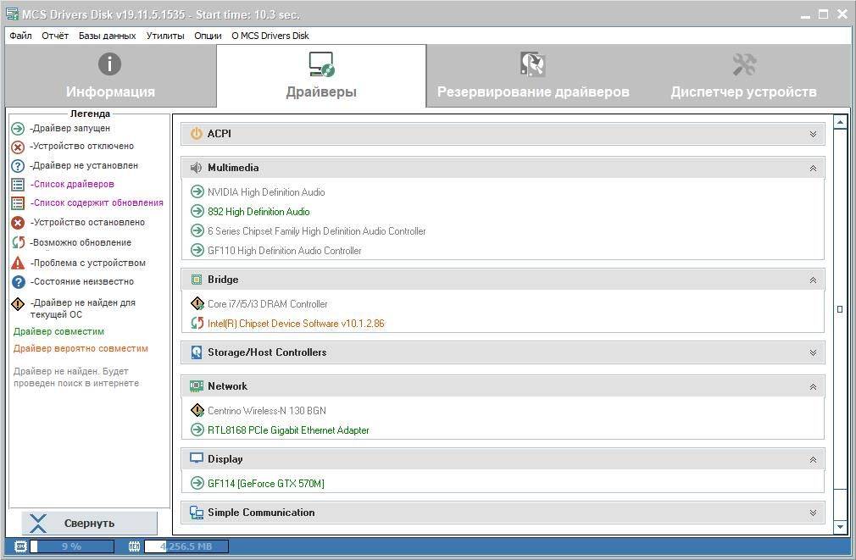Viewport: 856px width, 560px height.
Task: Click the Свернуть button
Action: [90, 523]
